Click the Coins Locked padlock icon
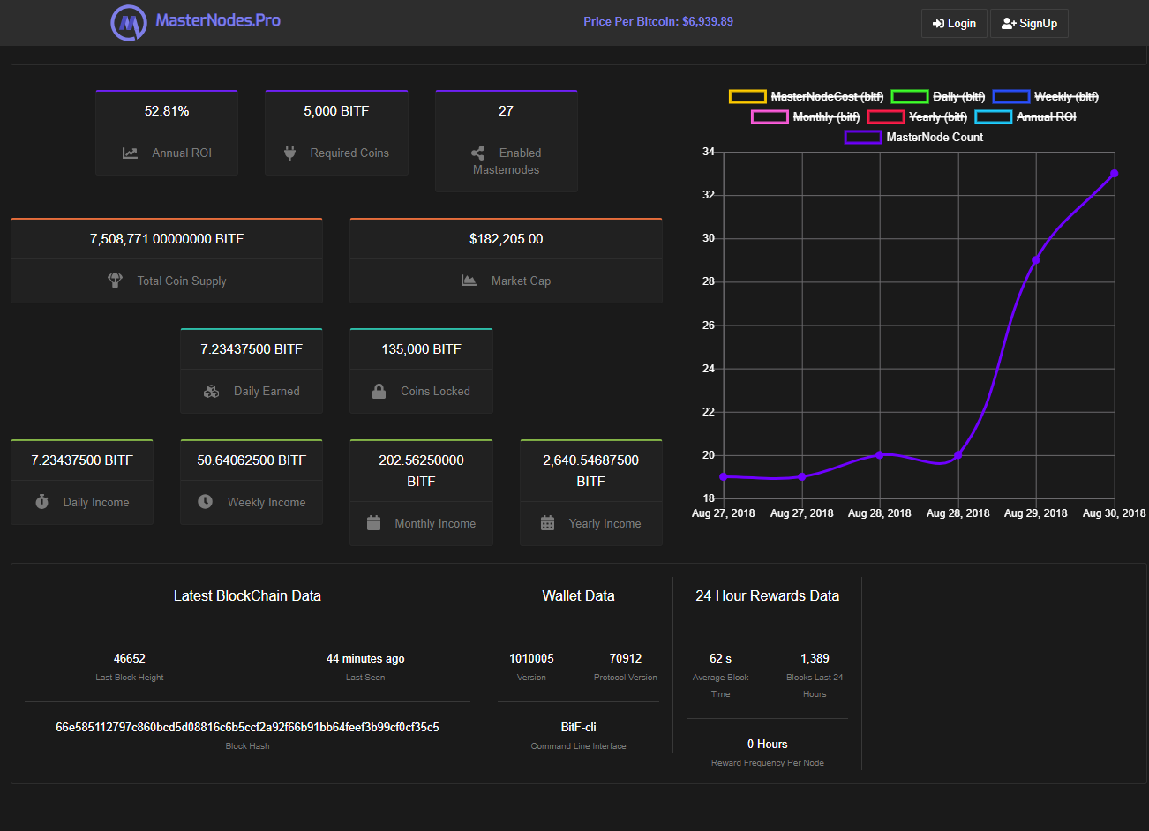Viewport: 1149px width, 831px height. point(379,391)
